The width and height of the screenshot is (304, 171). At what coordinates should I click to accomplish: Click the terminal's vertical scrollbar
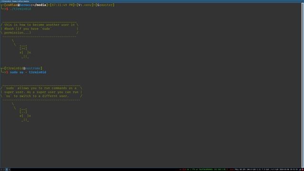coord(303,85)
